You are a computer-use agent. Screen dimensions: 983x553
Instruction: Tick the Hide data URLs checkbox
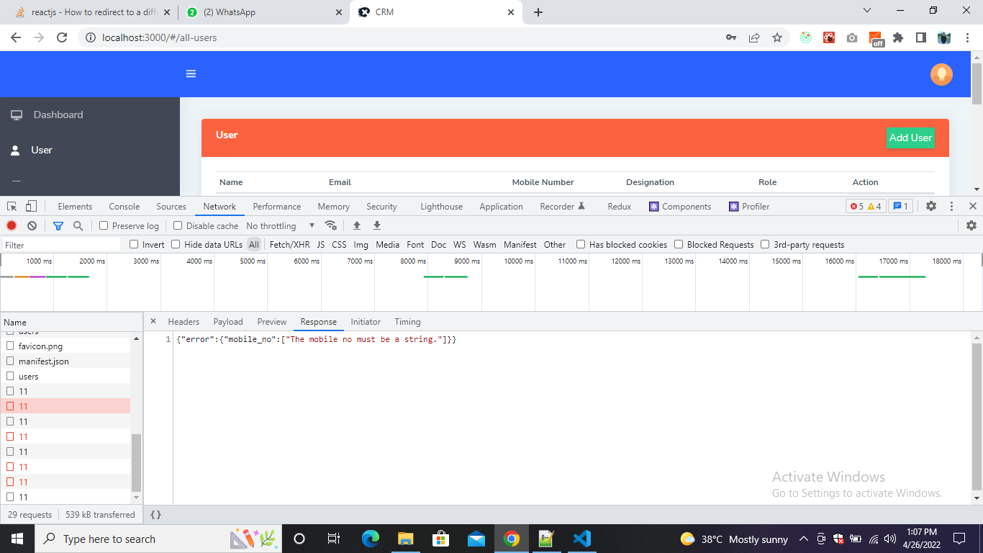[176, 244]
